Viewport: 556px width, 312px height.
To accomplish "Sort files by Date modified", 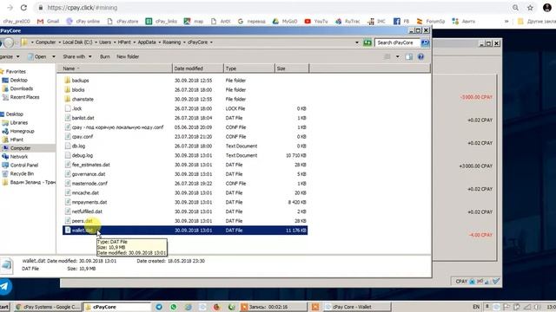I will tap(198, 68).
